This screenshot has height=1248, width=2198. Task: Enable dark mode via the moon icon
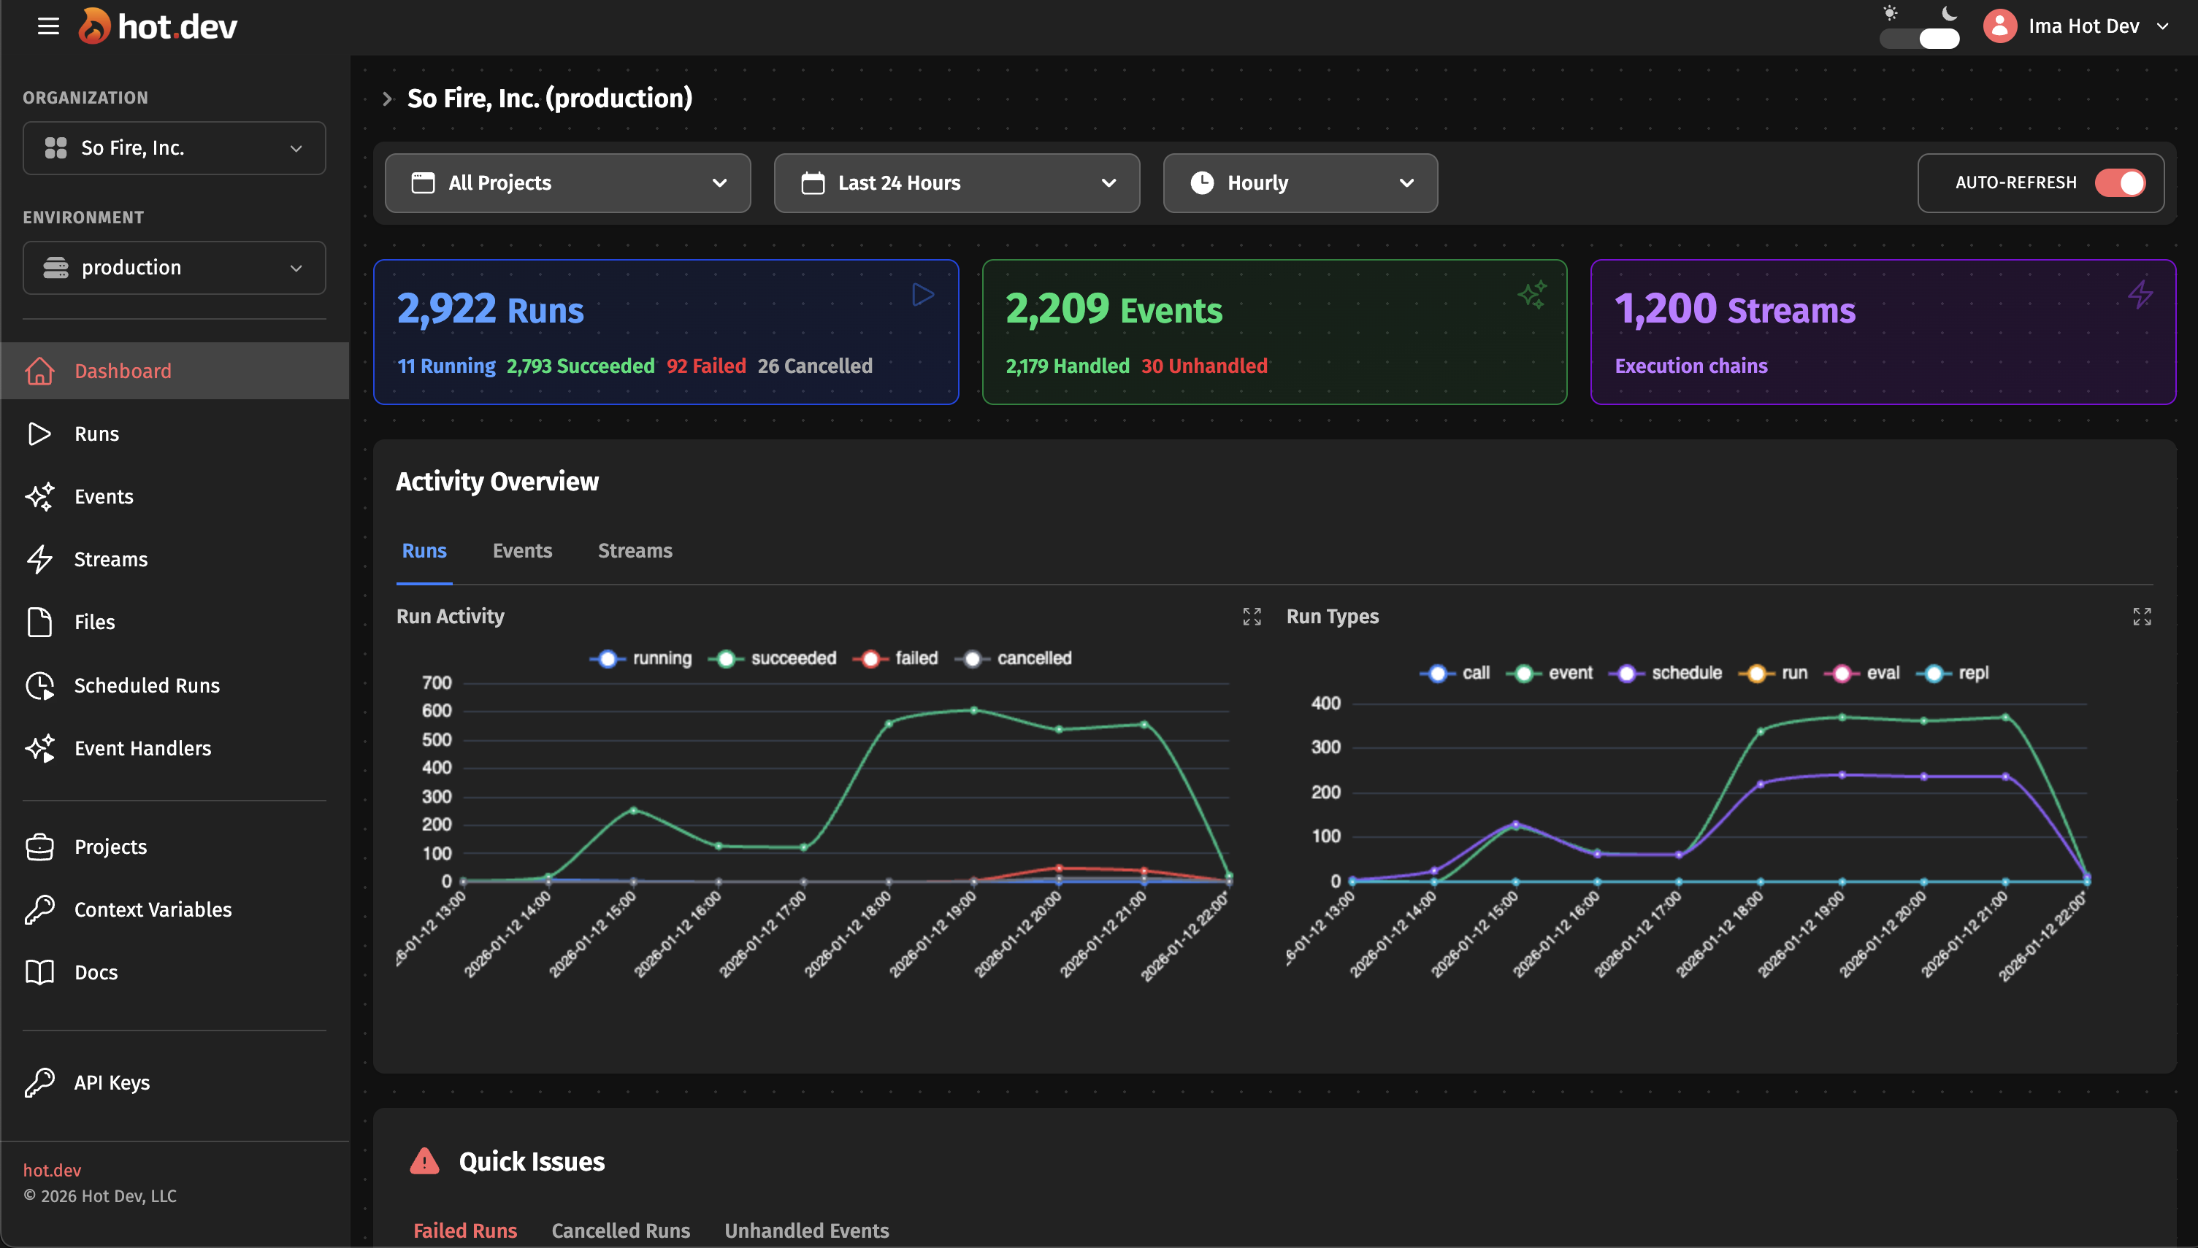1950,13
